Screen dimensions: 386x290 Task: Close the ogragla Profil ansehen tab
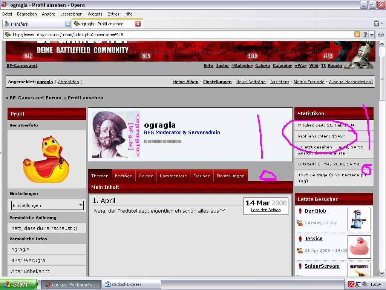(x=138, y=24)
